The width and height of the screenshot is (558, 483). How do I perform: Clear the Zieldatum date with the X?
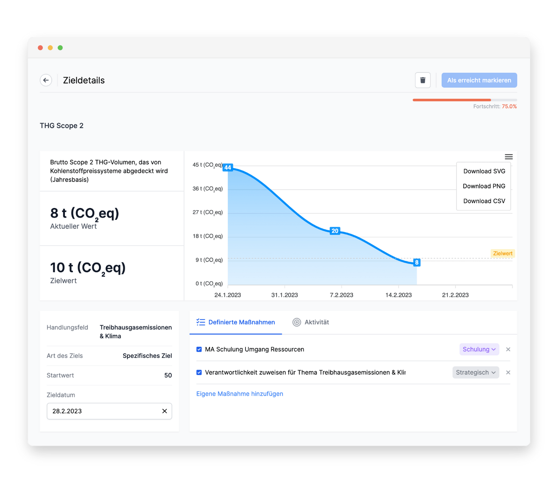[165, 411]
